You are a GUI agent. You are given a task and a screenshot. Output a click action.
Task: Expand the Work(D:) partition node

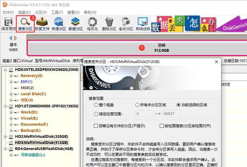click(x=11, y=112)
